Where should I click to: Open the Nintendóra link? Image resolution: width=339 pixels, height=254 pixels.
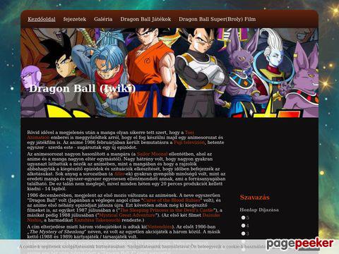point(160,226)
